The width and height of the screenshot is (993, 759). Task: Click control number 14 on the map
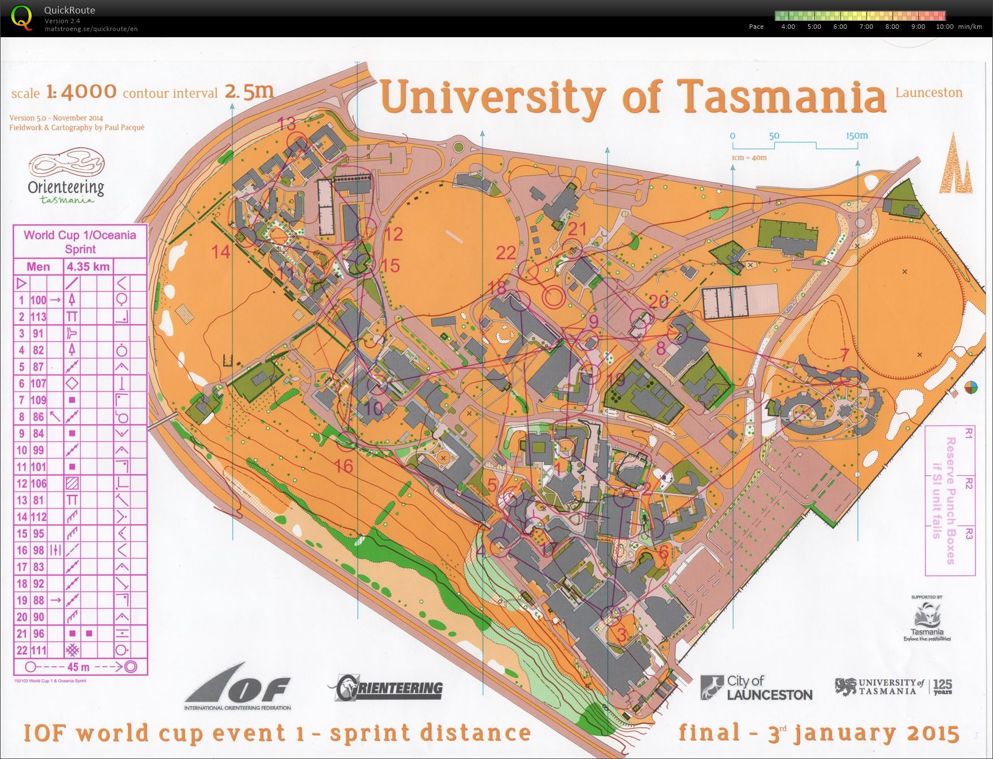pyautogui.click(x=220, y=252)
